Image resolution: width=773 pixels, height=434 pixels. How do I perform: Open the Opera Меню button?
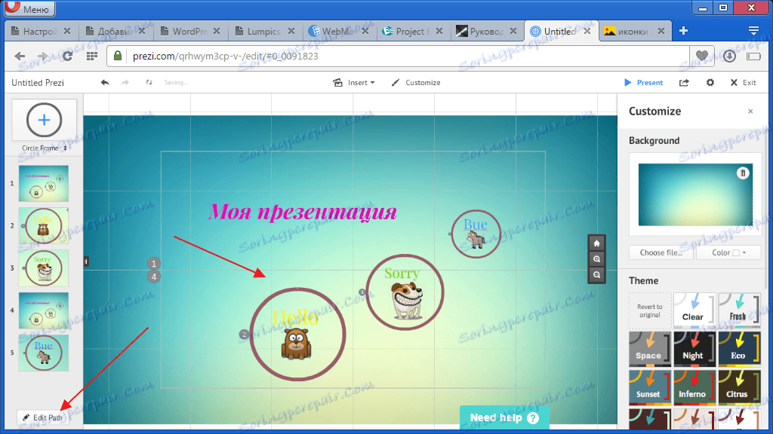(x=29, y=8)
